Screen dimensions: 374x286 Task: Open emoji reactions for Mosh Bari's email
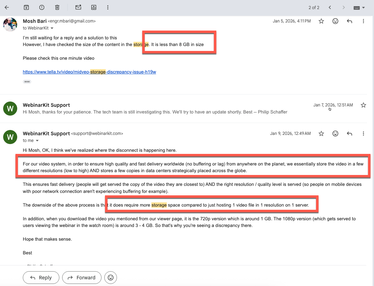tap(335, 21)
